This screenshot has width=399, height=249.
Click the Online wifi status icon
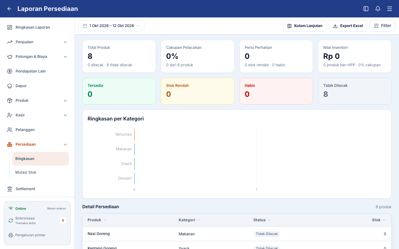(x=11, y=209)
